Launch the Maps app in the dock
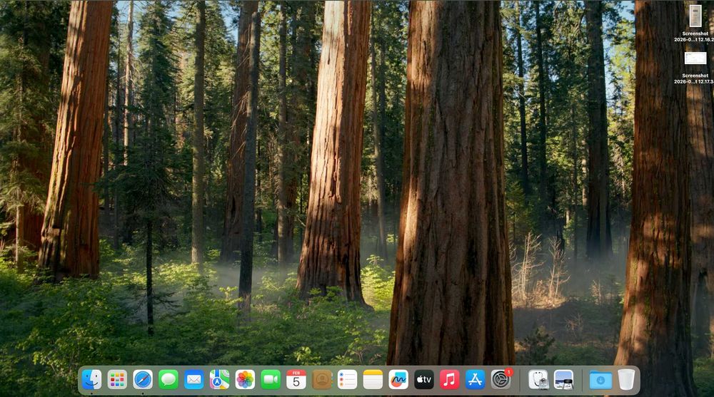 (x=219, y=379)
